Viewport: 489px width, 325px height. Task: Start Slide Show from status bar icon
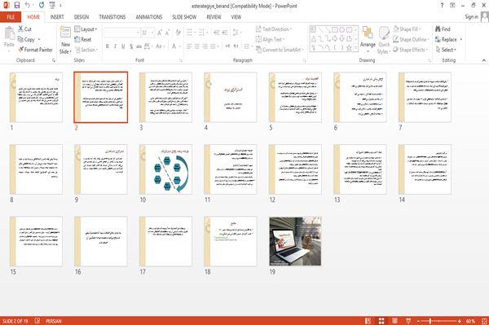tap(408, 321)
